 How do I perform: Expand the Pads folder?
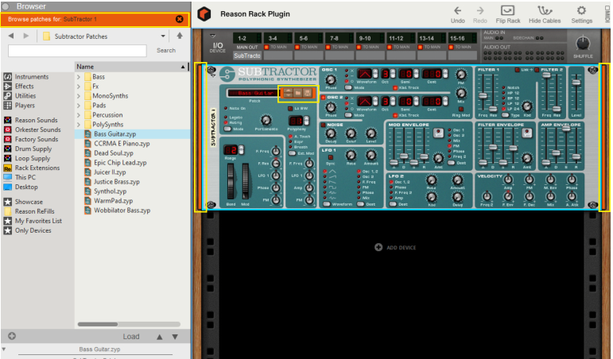(79, 106)
